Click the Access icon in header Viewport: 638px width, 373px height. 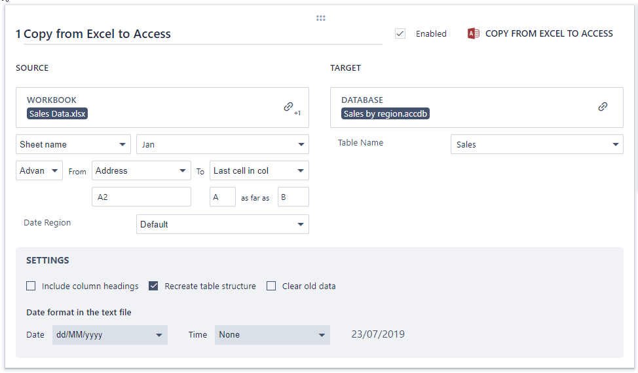(473, 33)
